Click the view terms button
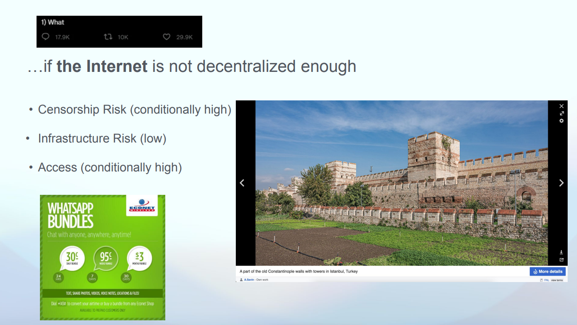The image size is (577, 325). click(557, 280)
